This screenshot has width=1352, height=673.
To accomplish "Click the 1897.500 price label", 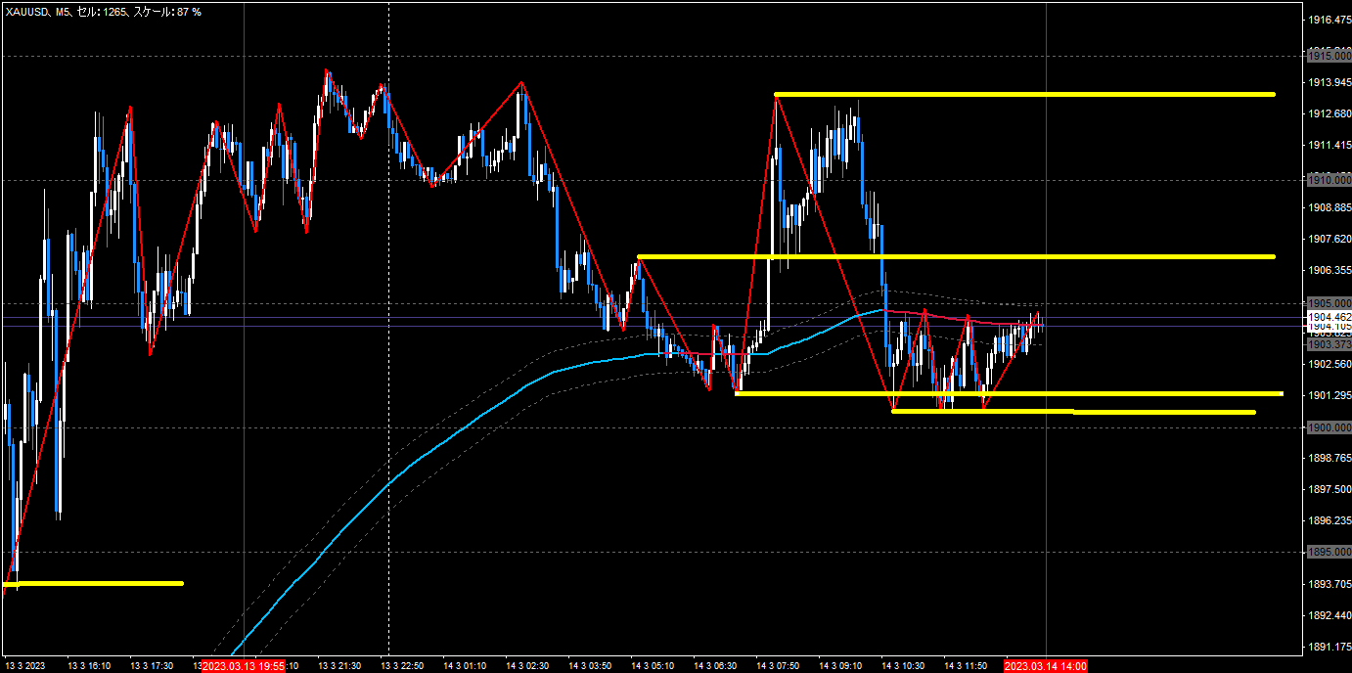I will point(1329,489).
